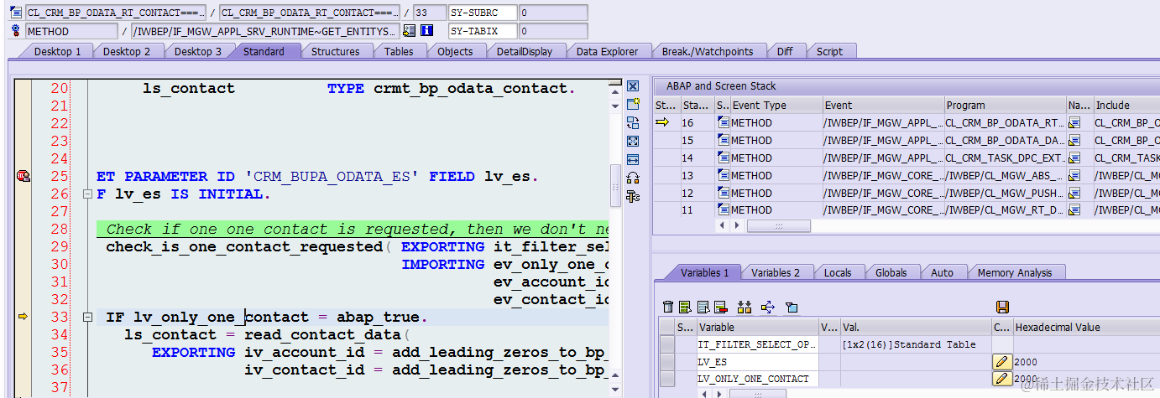Image resolution: width=1160 pixels, height=398 pixels.
Task: Click the trash delete icon in the variables toolbar
Action: 668,308
